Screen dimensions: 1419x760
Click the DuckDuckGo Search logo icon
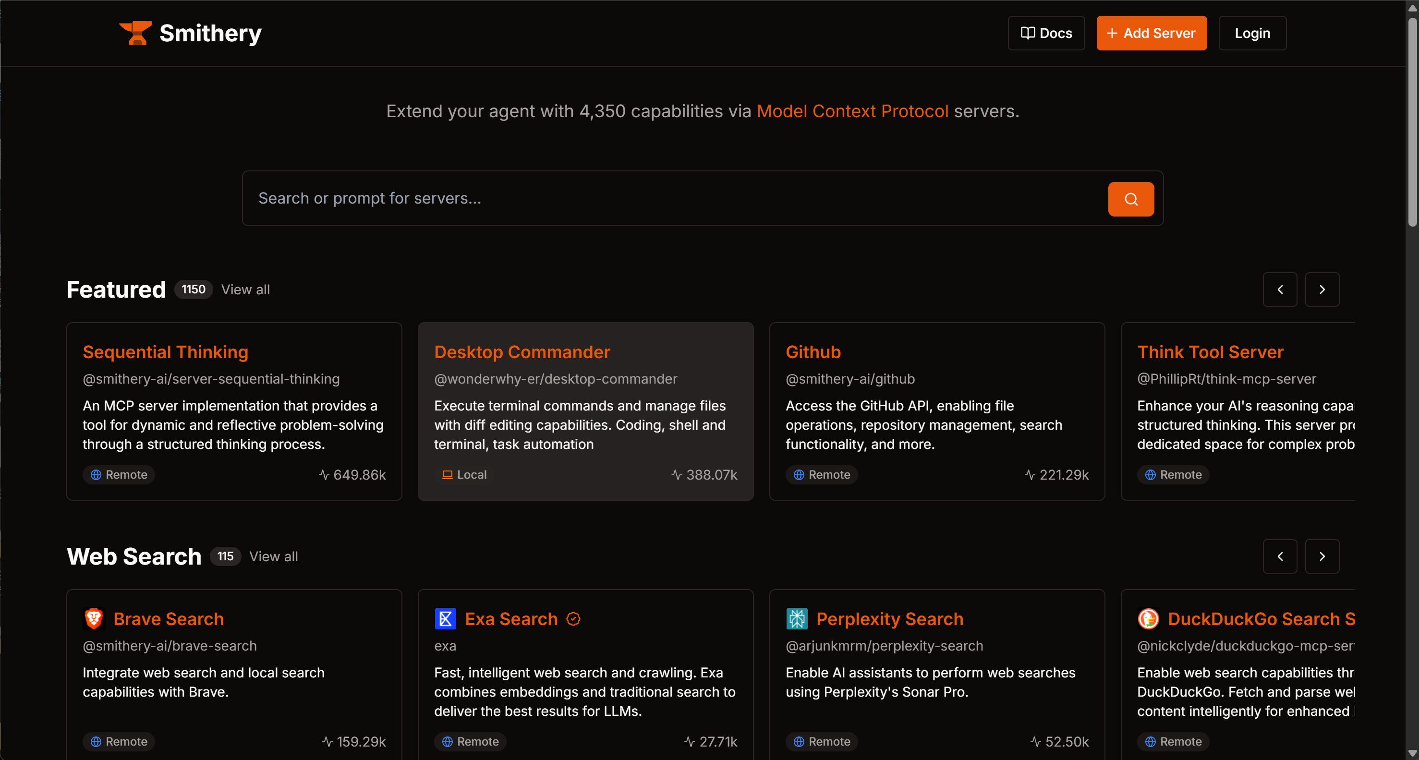[x=1148, y=618]
